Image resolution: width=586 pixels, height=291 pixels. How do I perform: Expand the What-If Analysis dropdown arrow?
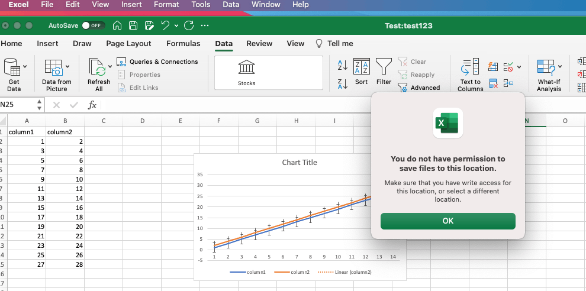click(560, 66)
